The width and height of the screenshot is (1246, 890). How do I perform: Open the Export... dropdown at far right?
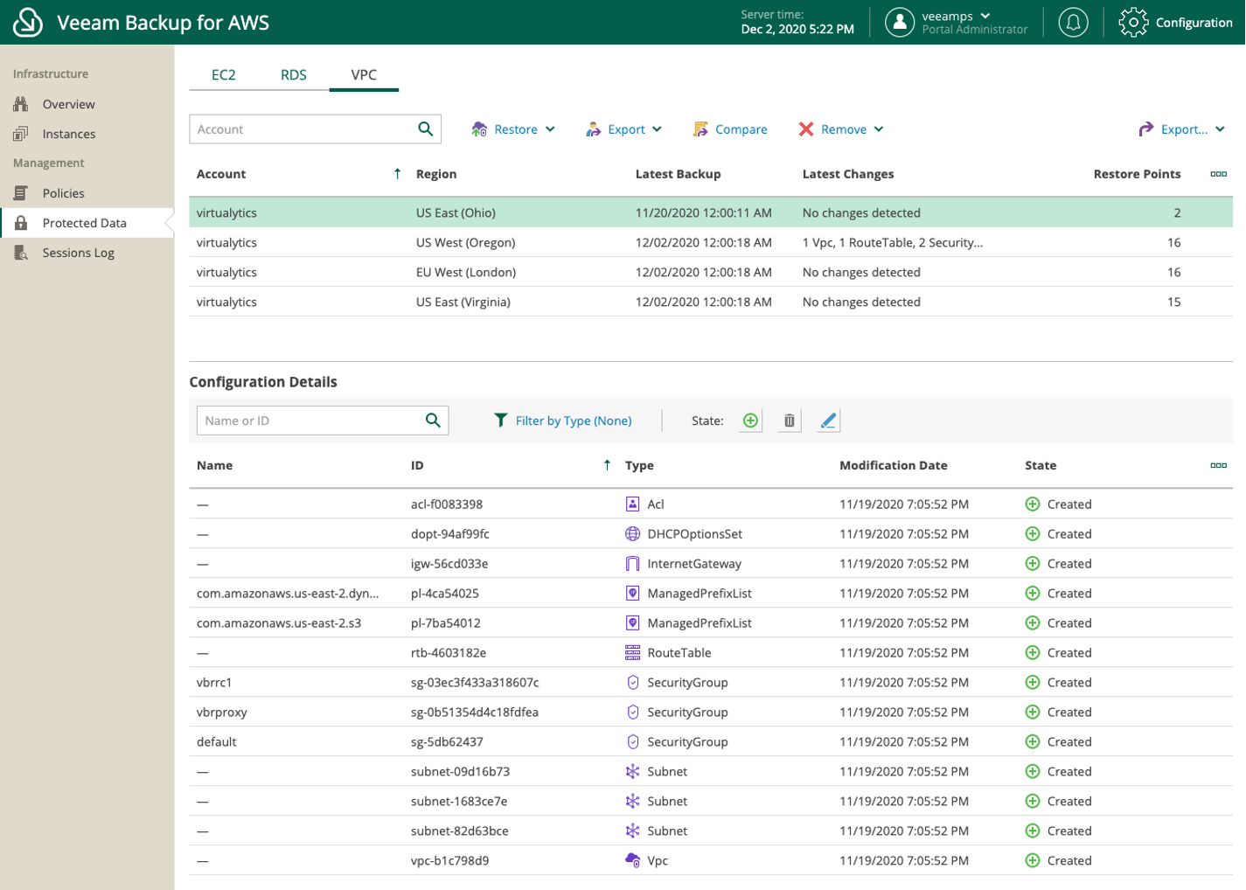click(1182, 129)
